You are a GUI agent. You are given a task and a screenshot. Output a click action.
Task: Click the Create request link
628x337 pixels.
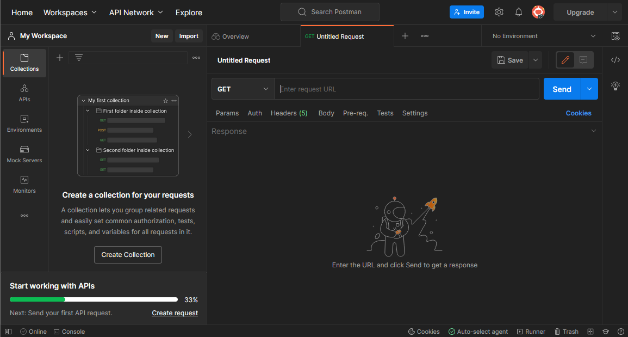tap(175, 313)
